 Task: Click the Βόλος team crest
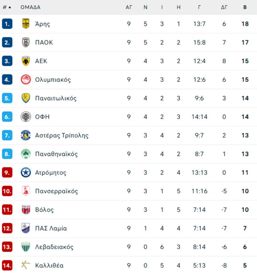(26, 210)
